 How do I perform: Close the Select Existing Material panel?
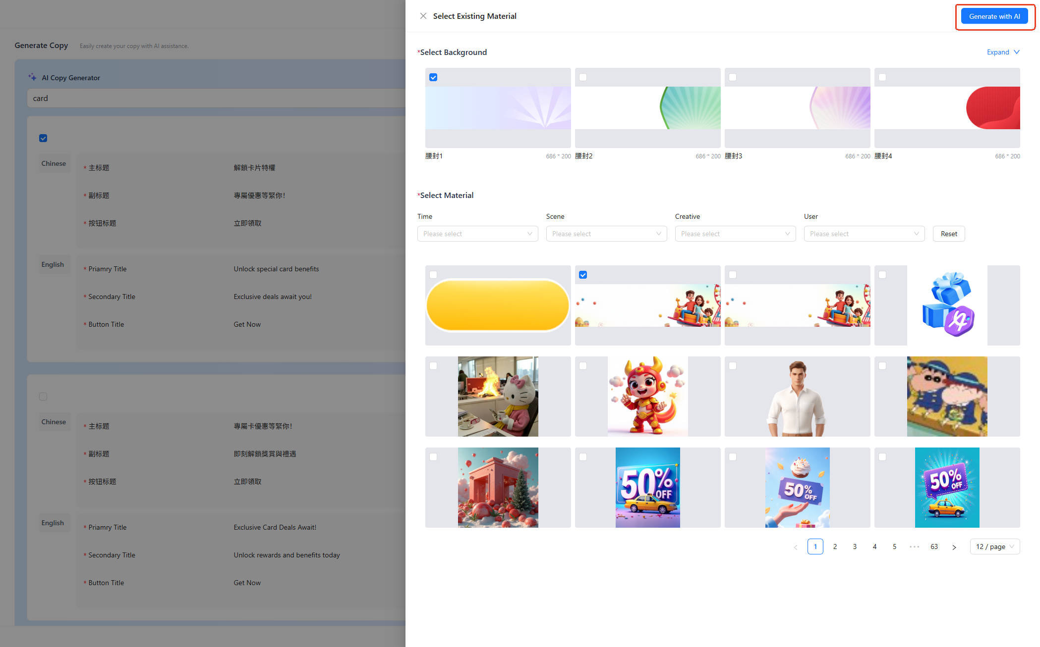pyautogui.click(x=423, y=16)
